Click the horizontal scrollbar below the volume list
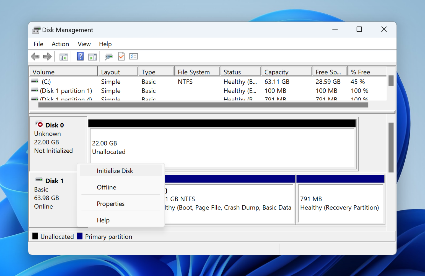Image resolution: width=425 pixels, height=276 pixels. click(203, 105)
